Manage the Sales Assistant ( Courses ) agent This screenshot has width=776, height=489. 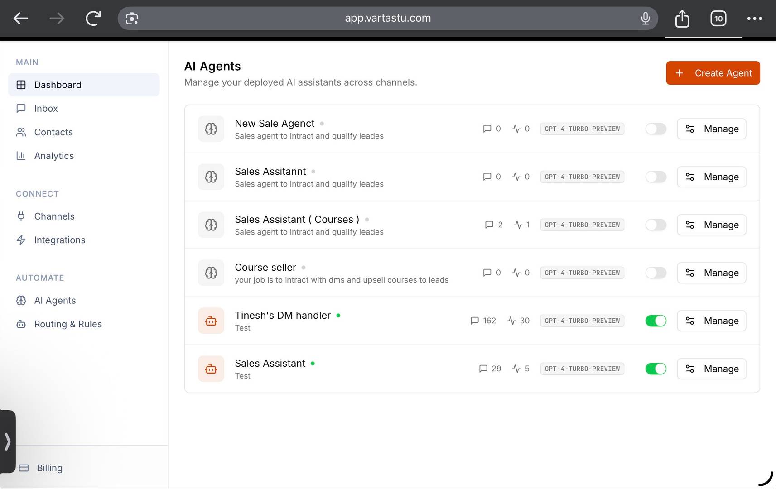click(711, 225)
